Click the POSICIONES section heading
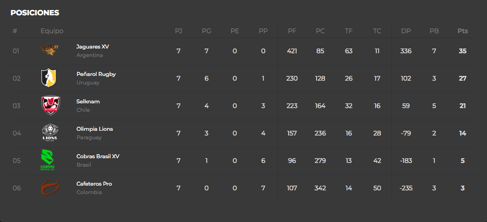Screen dimensions: 487x222 [x=35, y=13]
